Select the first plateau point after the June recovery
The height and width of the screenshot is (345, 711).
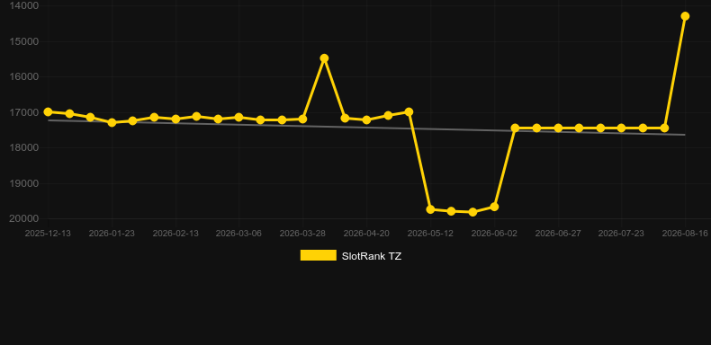coord(515,128)
